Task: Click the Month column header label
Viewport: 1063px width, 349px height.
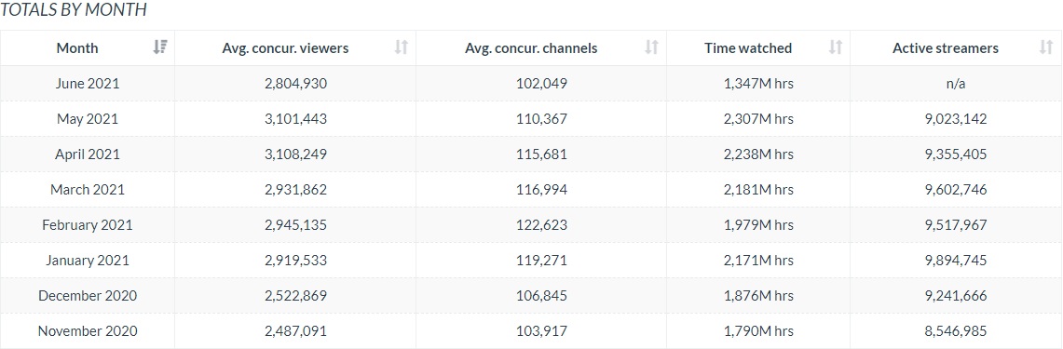Action: (77, 48)
